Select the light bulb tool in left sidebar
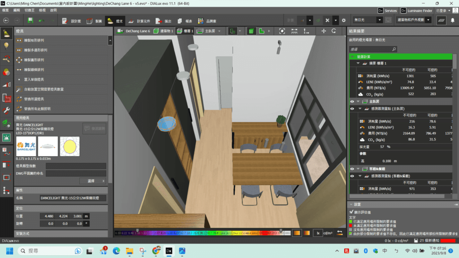Image resolution: width=459 pixels, height=258 pixels. 6,46
